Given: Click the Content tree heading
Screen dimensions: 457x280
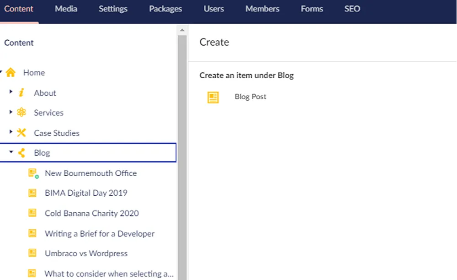Looking at the screenshot, I should point(19,43).
